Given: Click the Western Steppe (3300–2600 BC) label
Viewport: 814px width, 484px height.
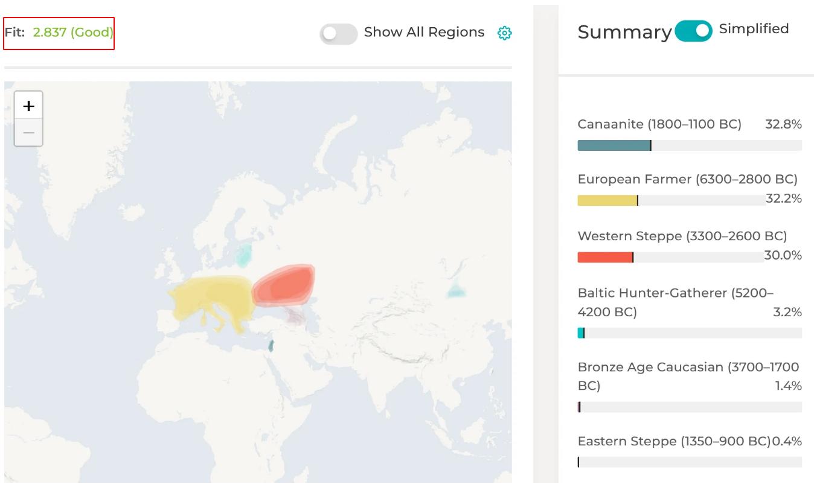Looking at the screenshot, I should [x=682, y=236].
